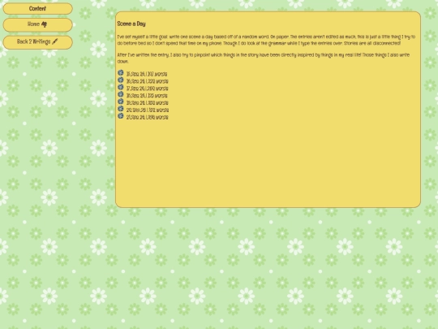The height and width of the screenshot is (329, 438).
Task: Click the globe bullet beside 18 Sep entry
Action: click(x=121, y=94)
